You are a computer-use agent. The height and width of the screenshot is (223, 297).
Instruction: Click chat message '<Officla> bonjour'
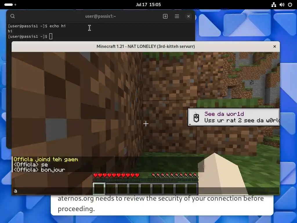[39, 170]
